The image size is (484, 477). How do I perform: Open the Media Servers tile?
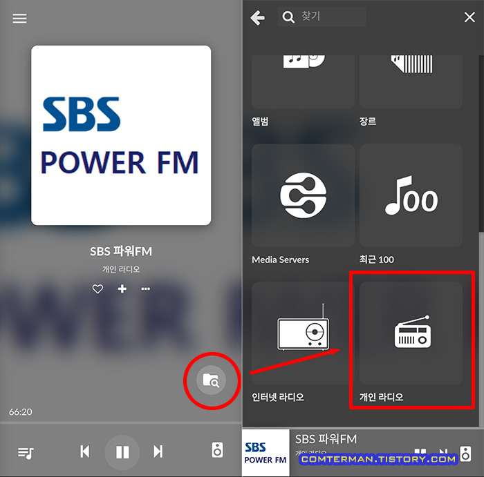point(303,195)
